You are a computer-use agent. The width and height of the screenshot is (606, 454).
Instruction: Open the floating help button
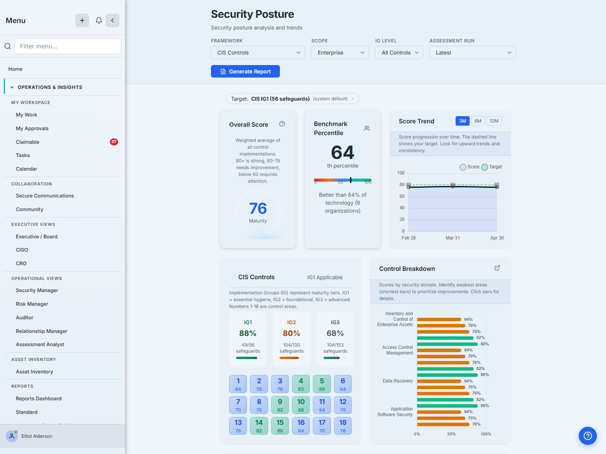[587, 435]
